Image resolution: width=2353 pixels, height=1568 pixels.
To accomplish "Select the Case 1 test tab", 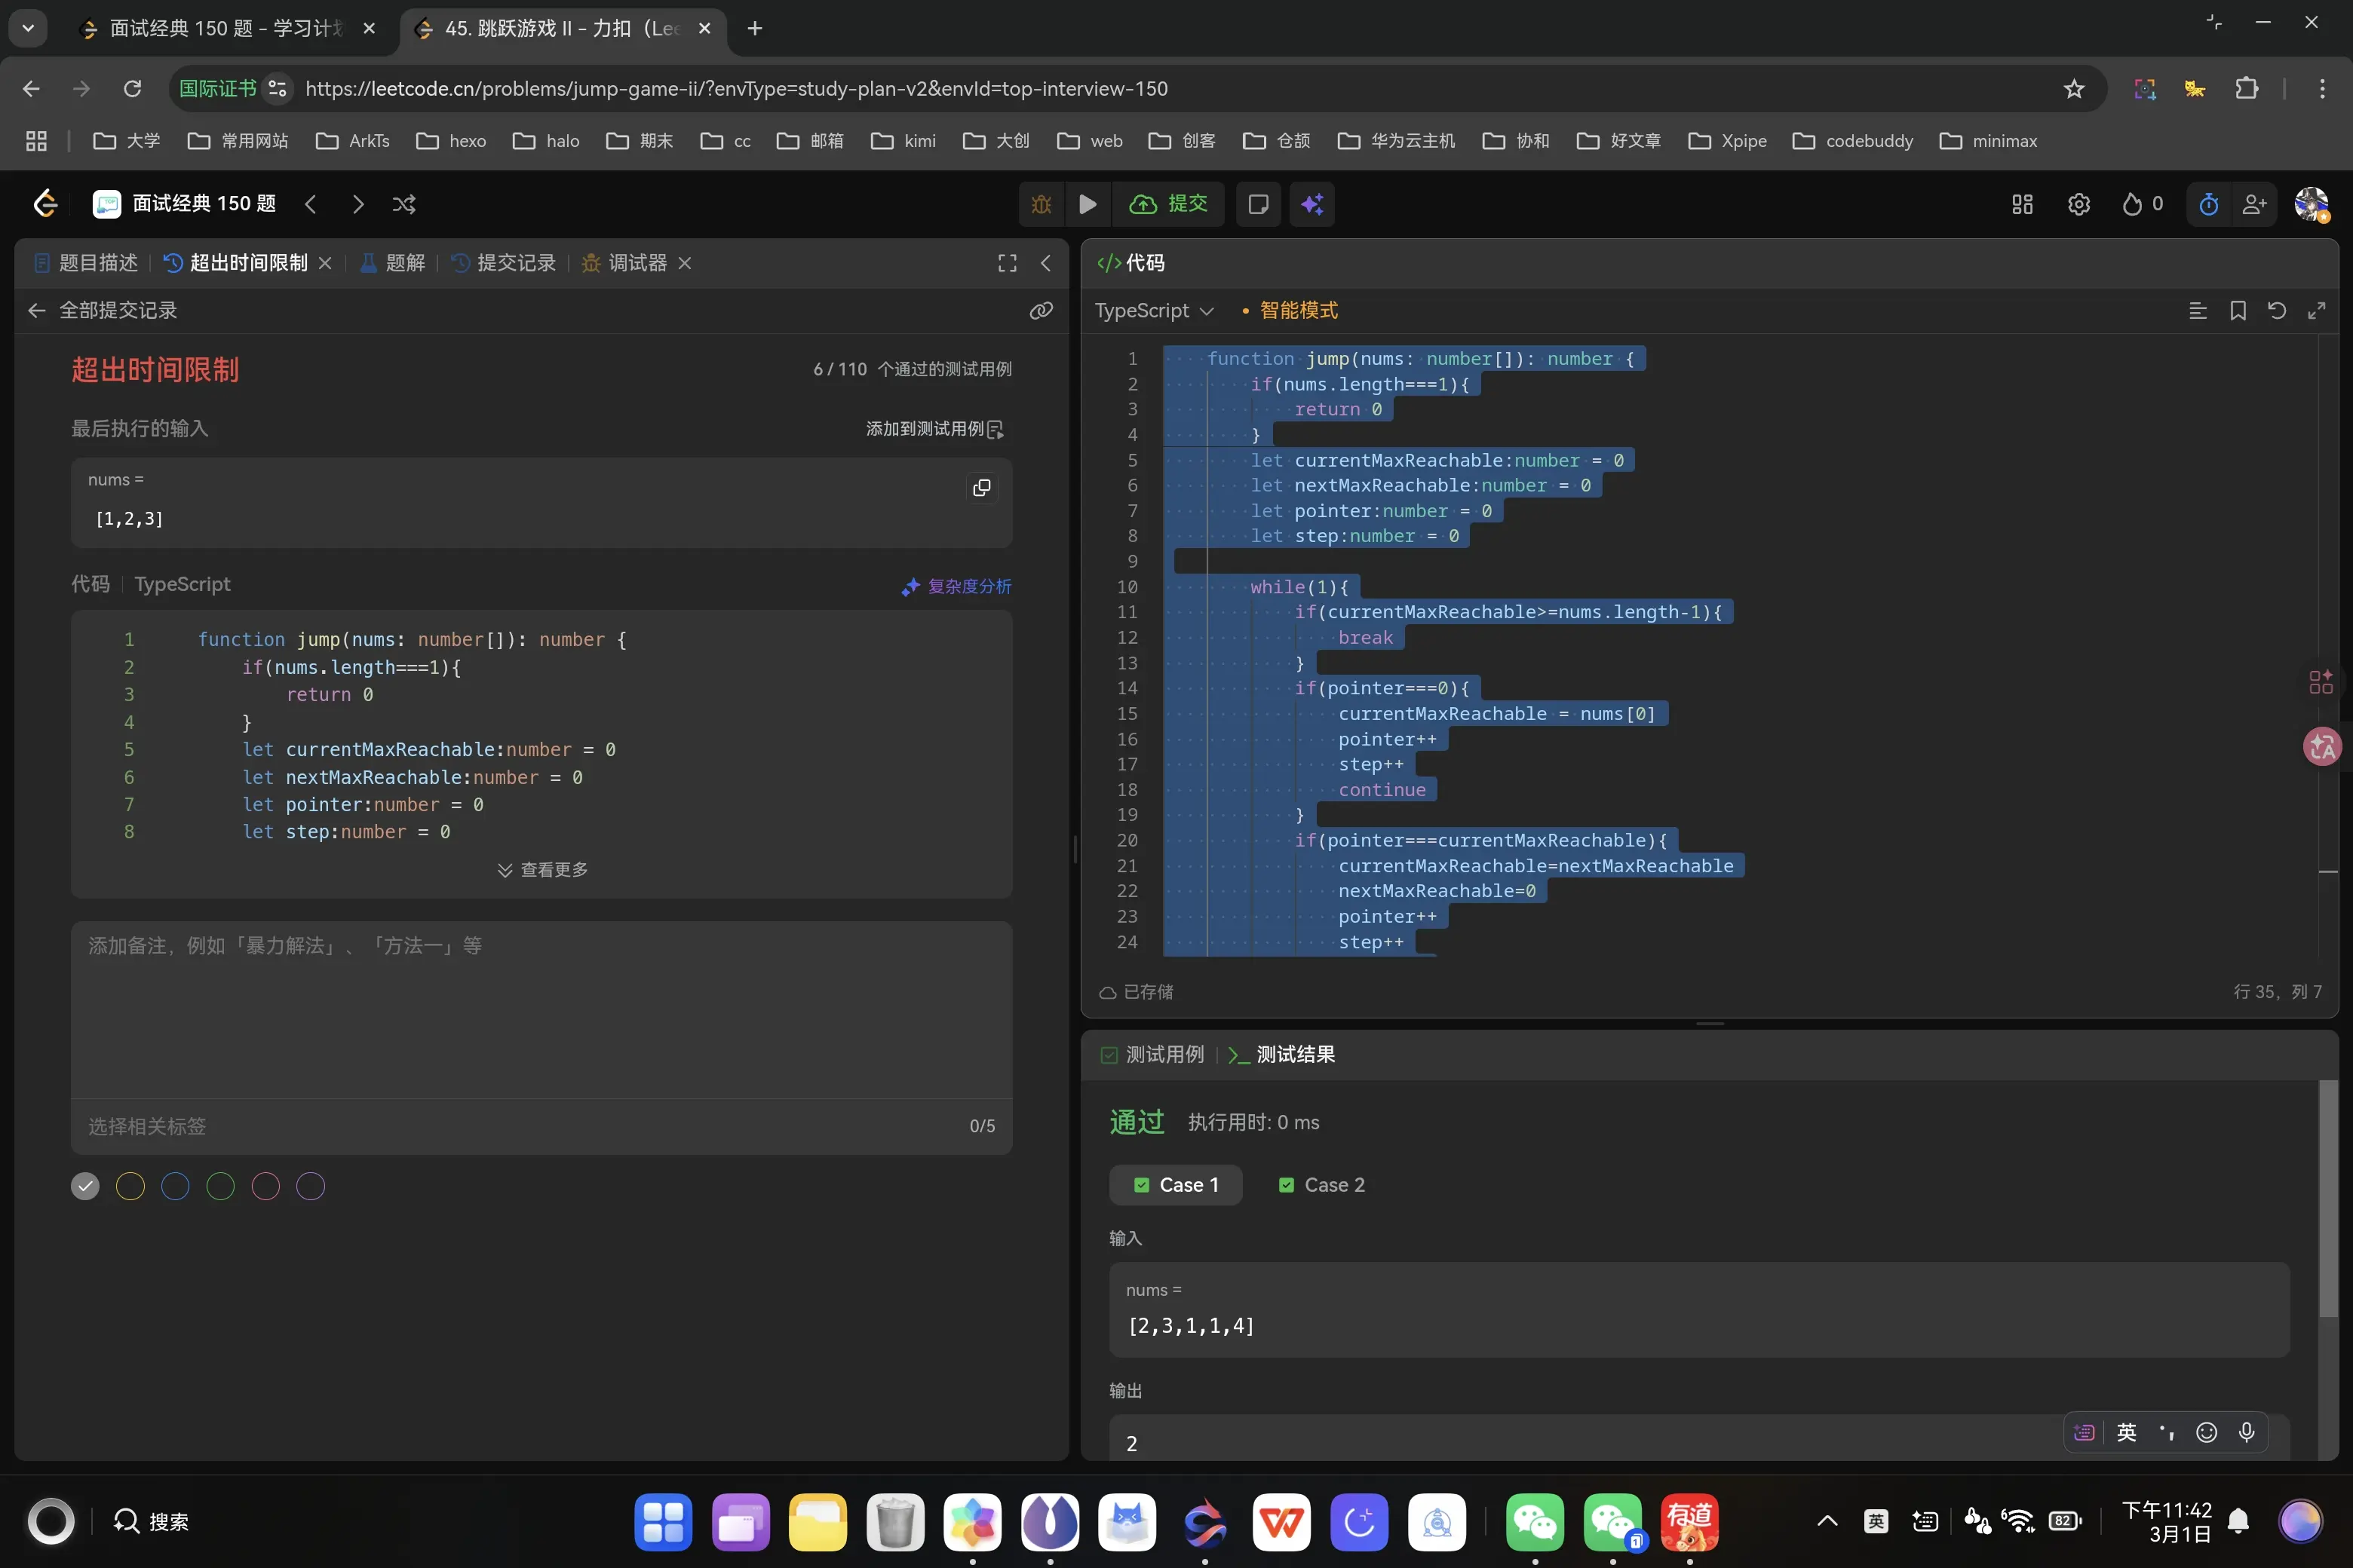I will [1176, 1185].
